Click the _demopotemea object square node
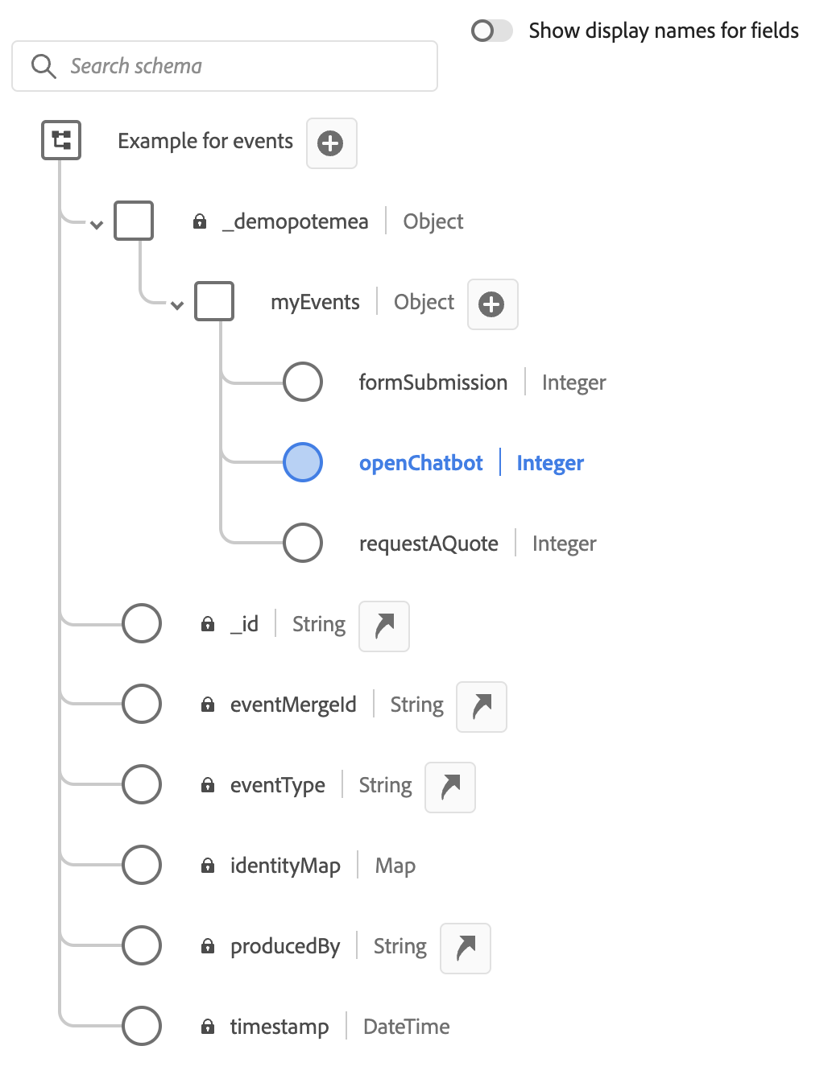This screenshot has height=1079, width=828. click(134, 221)
